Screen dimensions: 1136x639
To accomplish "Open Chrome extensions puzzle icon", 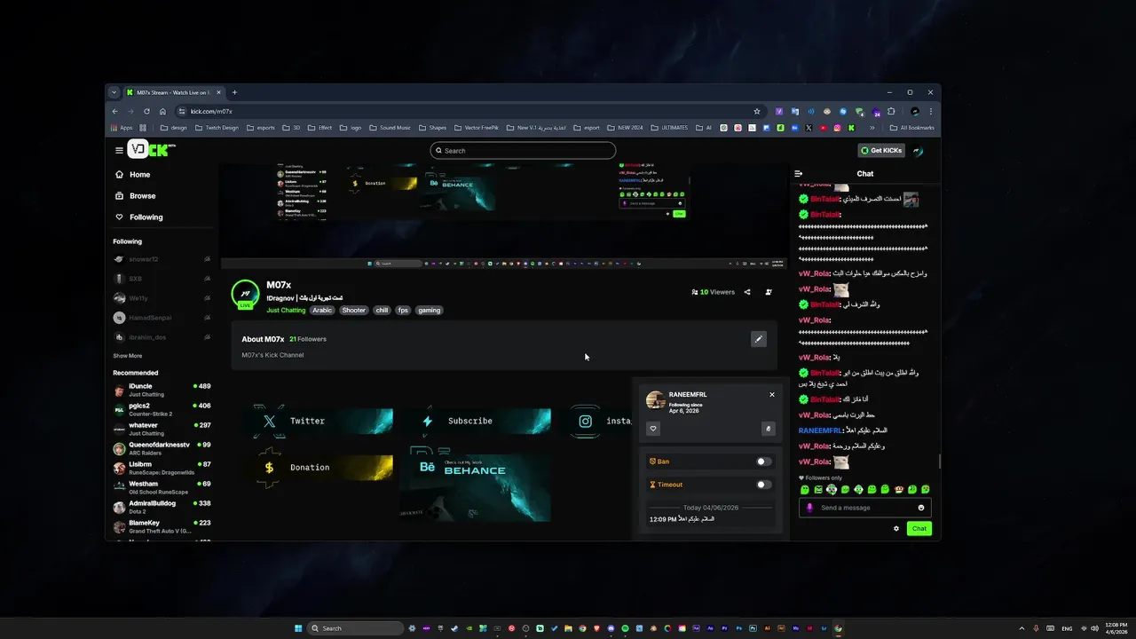I will pos(891,112).
